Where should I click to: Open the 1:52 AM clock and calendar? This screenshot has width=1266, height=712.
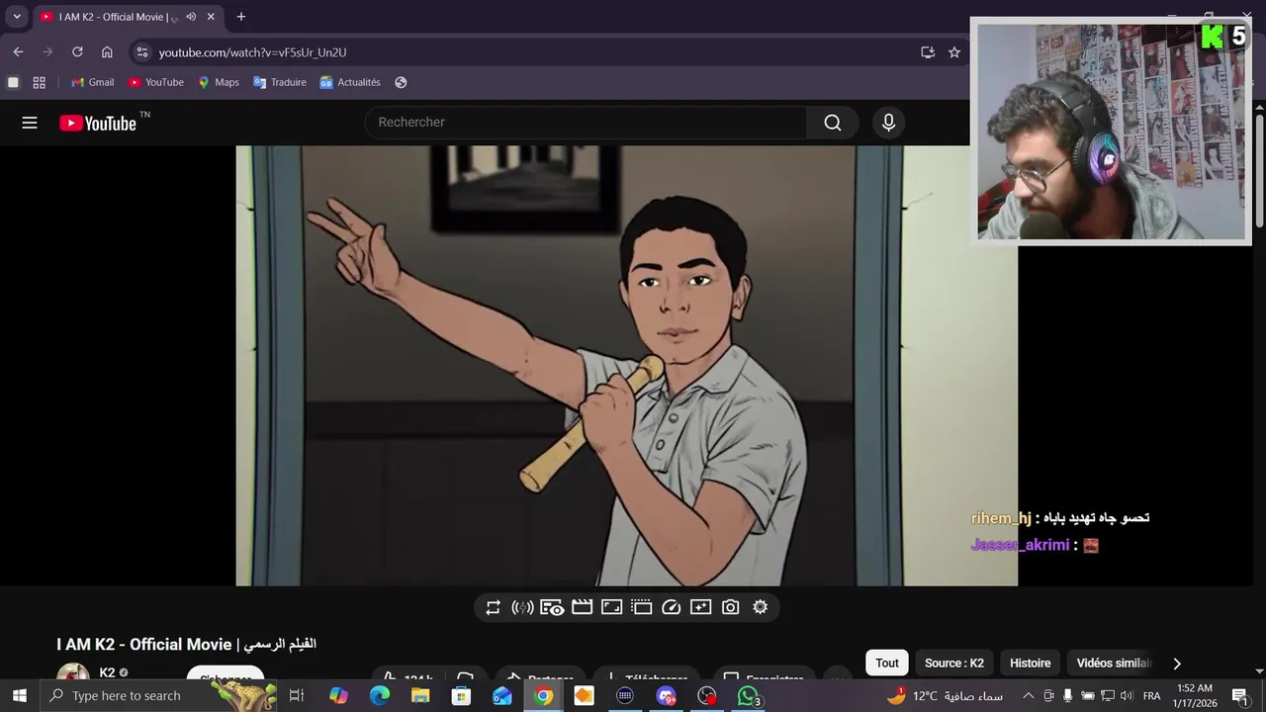(x=1195, y=696)
